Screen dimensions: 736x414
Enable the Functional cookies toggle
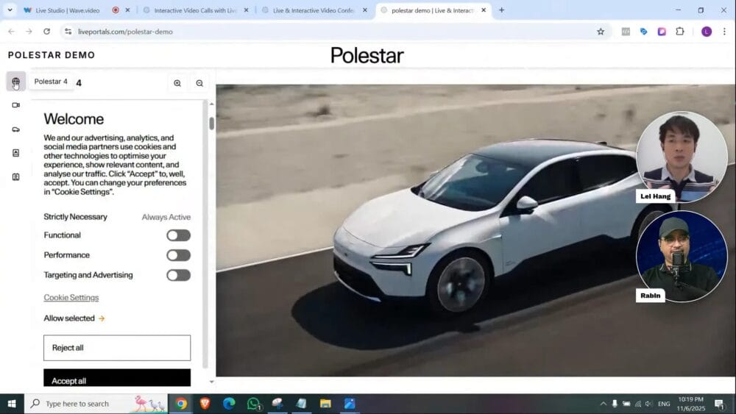[x=178, y=235]
